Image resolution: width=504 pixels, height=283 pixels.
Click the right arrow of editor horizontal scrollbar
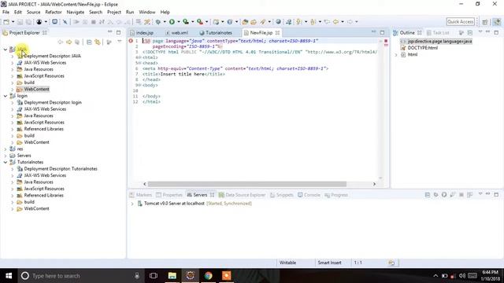coord(374,184)
